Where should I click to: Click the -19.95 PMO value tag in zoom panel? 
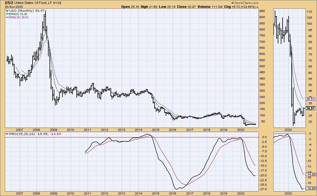coord(311,188)
